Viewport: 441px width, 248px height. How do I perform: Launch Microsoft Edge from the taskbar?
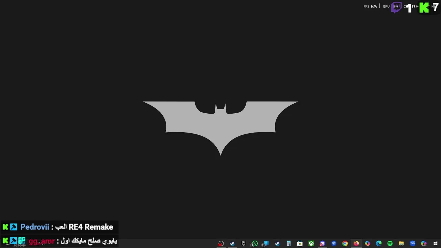379,244
